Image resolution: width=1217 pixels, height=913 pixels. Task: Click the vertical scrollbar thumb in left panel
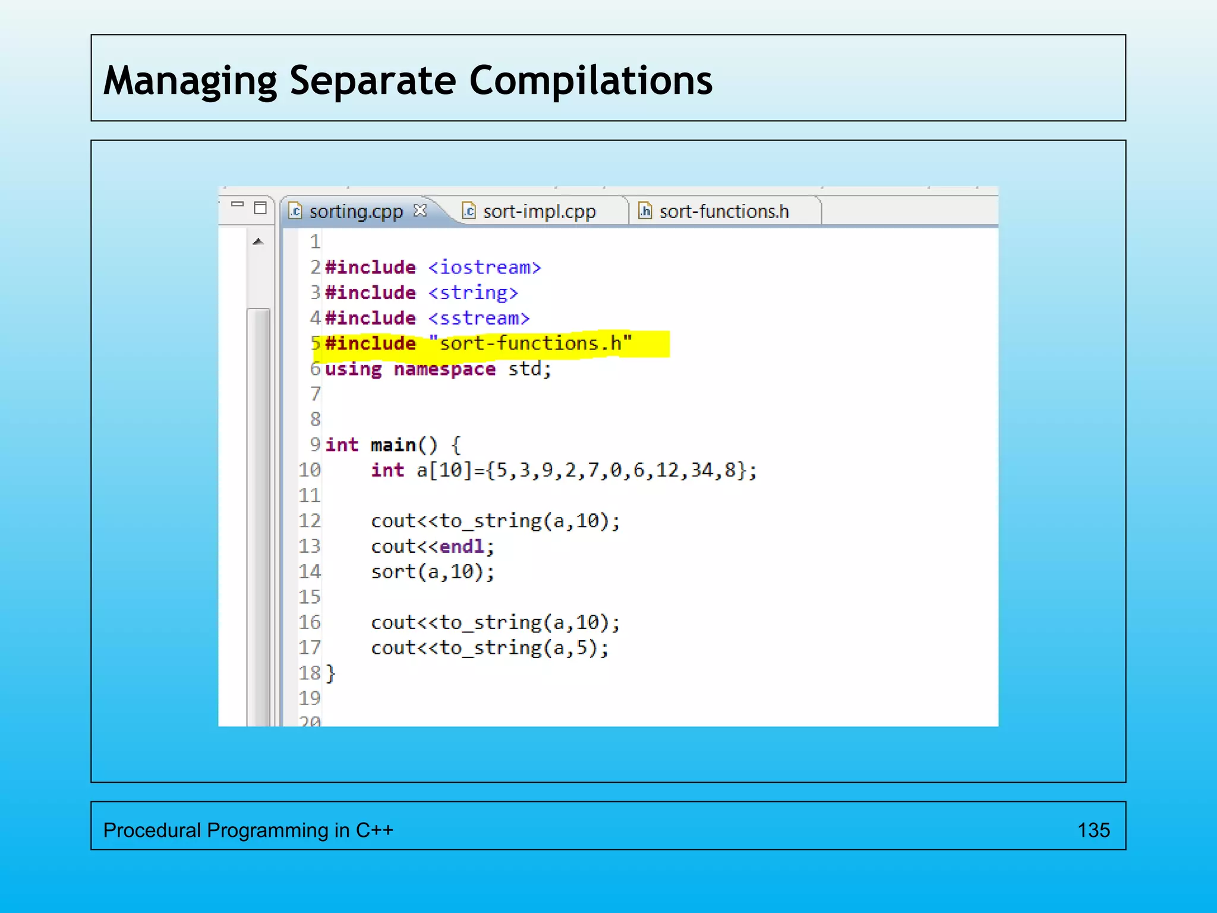[x=258, y=517]
